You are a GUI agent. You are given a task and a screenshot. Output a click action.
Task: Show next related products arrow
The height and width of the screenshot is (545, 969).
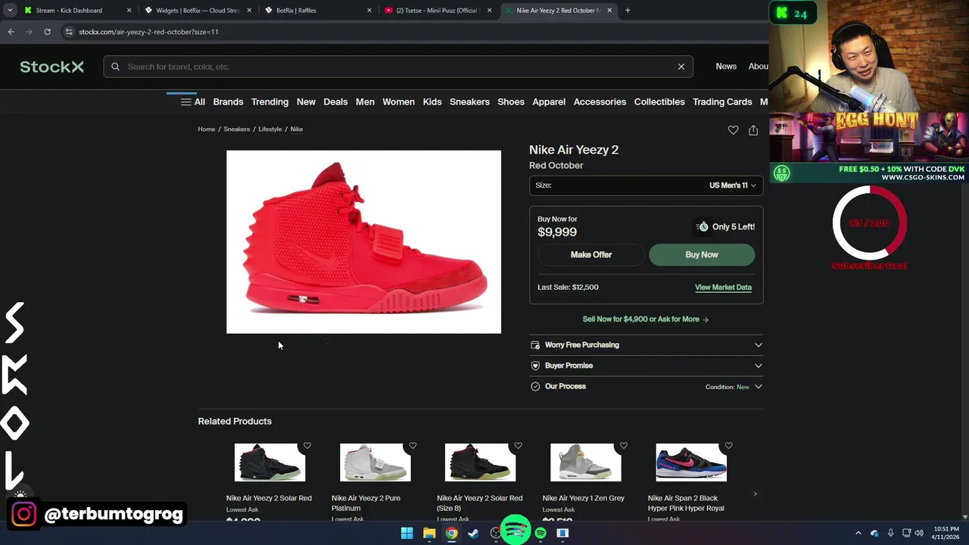tap(755, 494)
